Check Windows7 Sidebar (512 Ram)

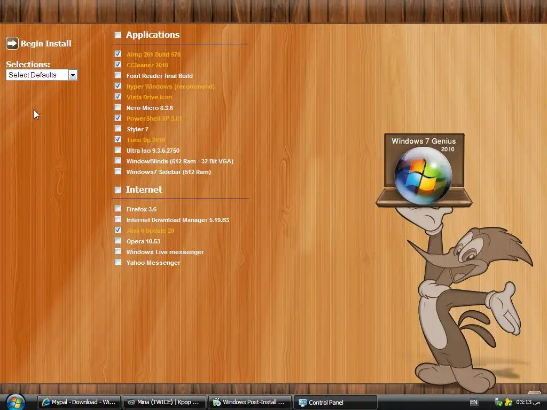pyautogui.click(x=118, y=171)
